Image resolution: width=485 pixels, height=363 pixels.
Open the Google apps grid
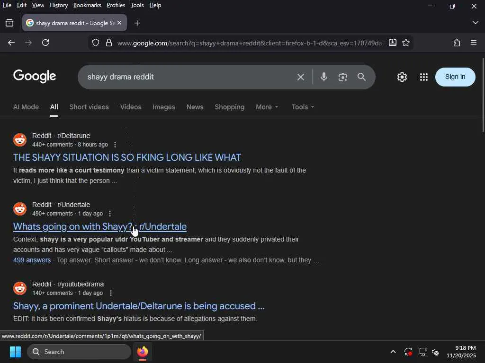(x=424, y=77)
